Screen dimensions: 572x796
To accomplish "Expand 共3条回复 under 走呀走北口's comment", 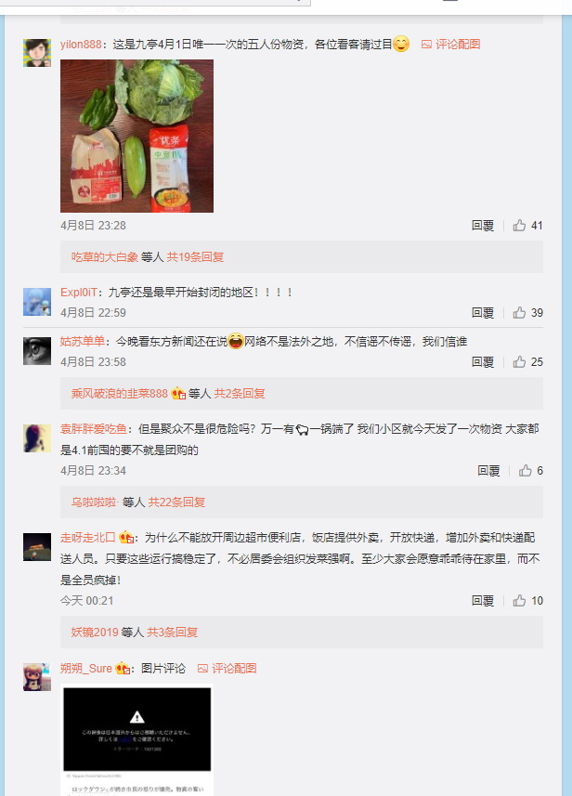I will click(x=172, y=632).
